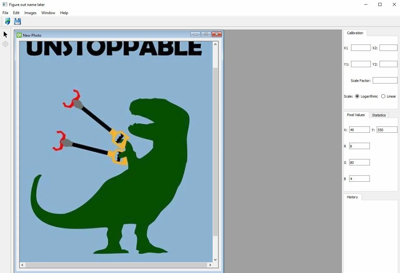Switch to the Statistics tab
The height and width of the screenshot is (273, 400).
379,115
